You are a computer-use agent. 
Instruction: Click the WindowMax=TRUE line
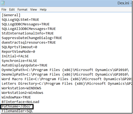coord(16,97)
